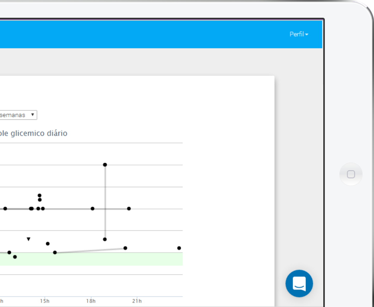Select the highest data point on chart
The height and width of the screenshot is (307, 374).
click(x=105, y=165)
